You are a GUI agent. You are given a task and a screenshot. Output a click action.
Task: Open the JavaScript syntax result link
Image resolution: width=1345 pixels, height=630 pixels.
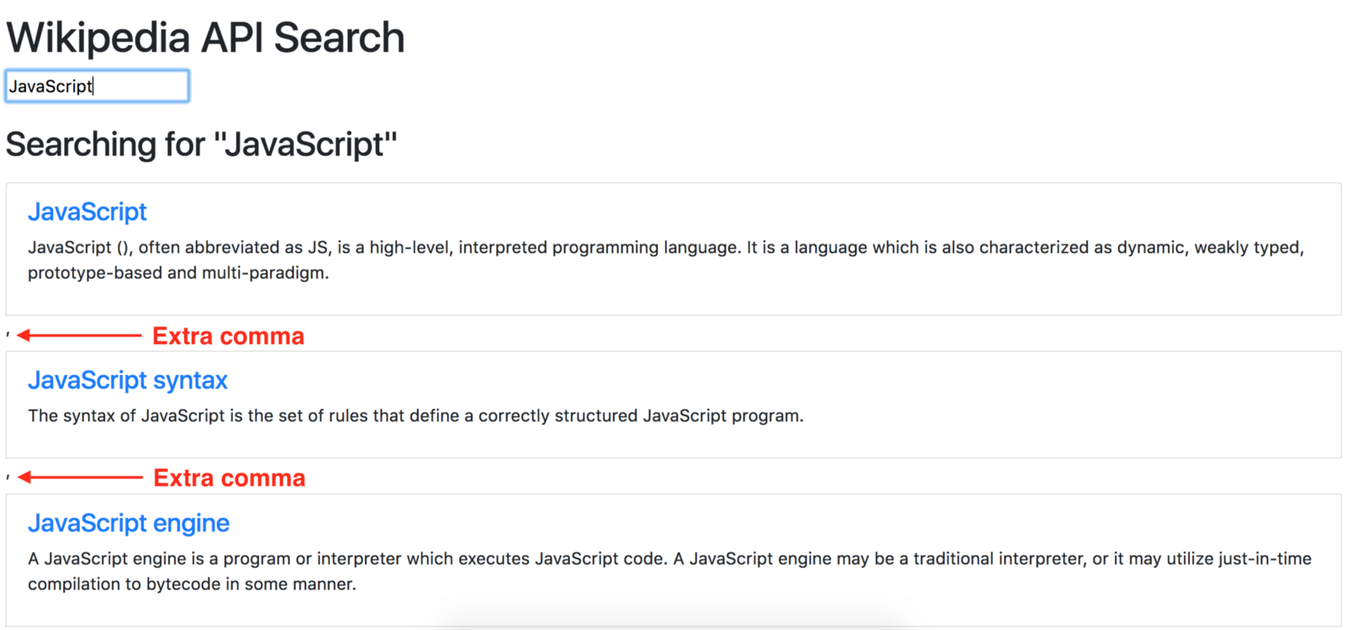pyautogui.click(x=128, y=381)
